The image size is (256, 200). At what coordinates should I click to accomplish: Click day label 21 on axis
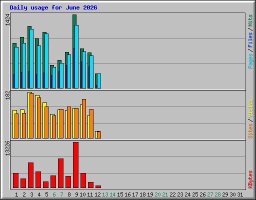pyautogui.click(x=165, y=194)
